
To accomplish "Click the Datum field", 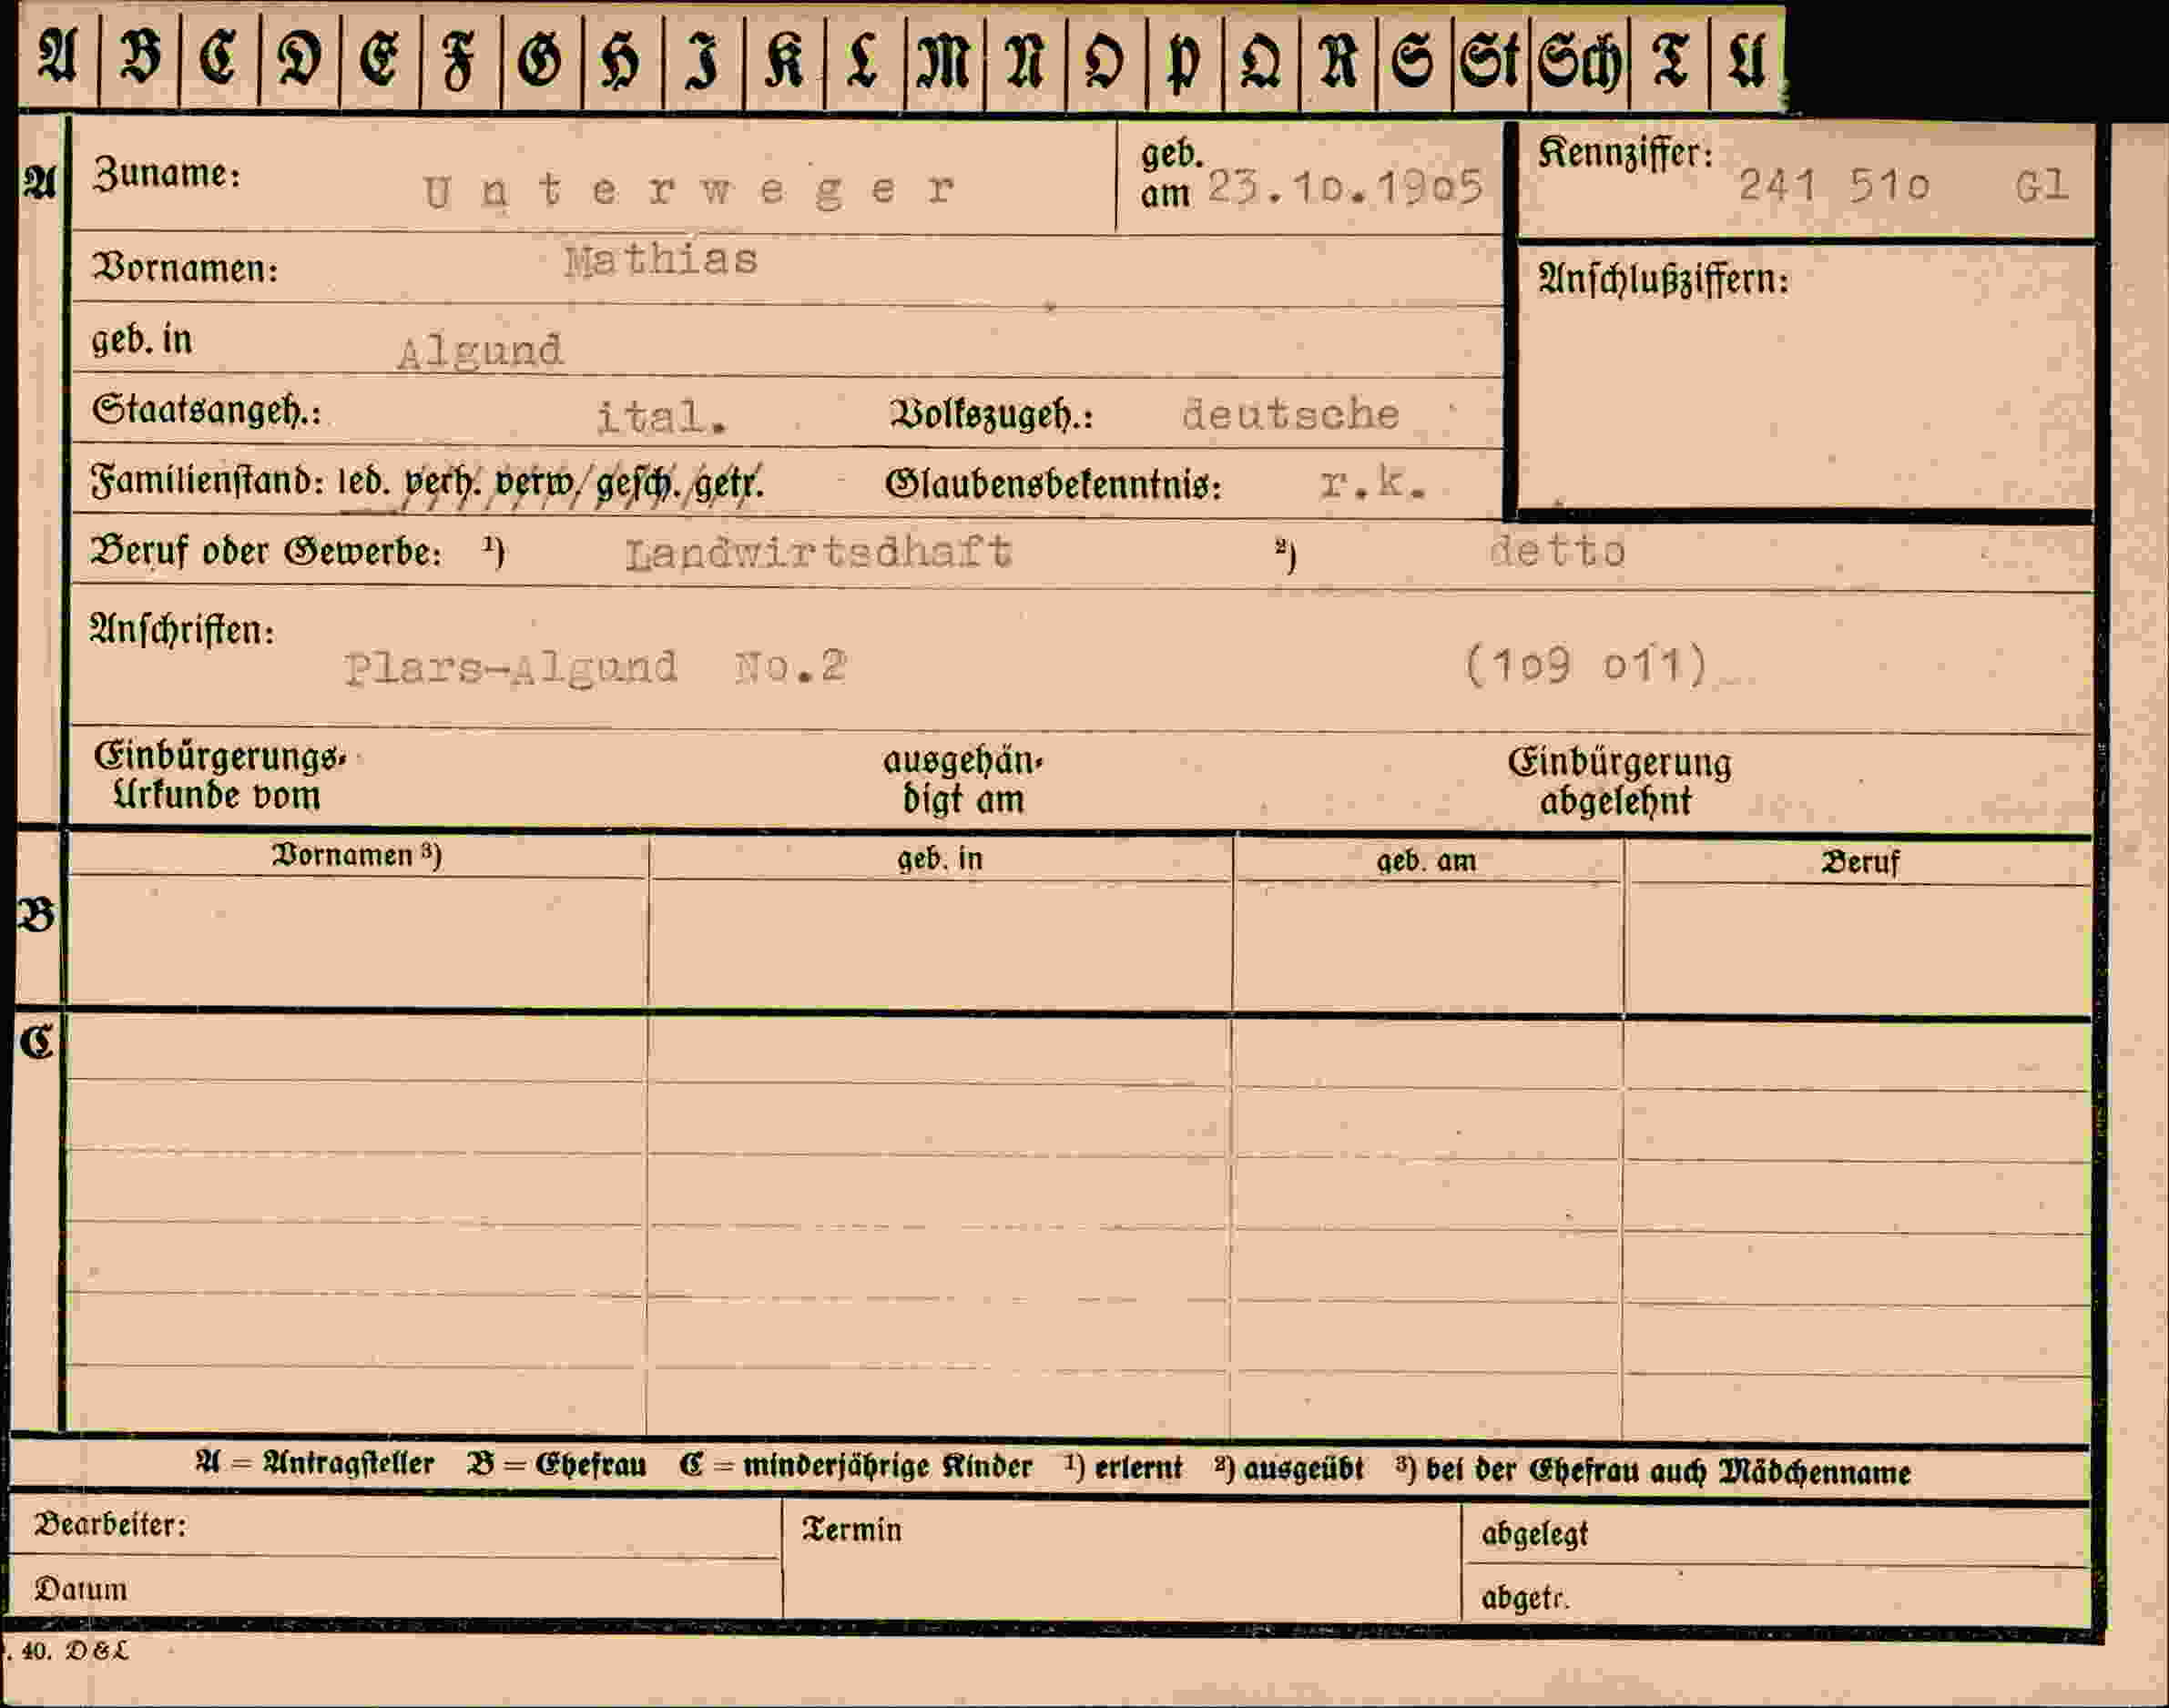I will click(396, 1588).
